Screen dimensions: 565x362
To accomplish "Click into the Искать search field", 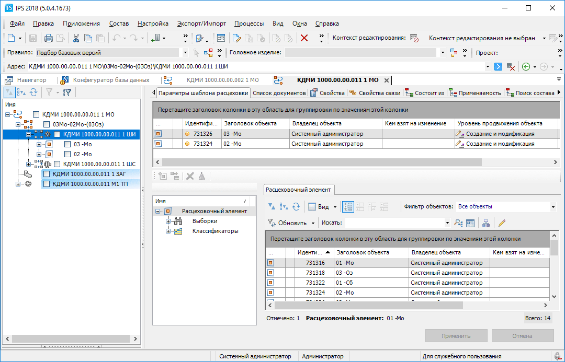I will 395,223.
